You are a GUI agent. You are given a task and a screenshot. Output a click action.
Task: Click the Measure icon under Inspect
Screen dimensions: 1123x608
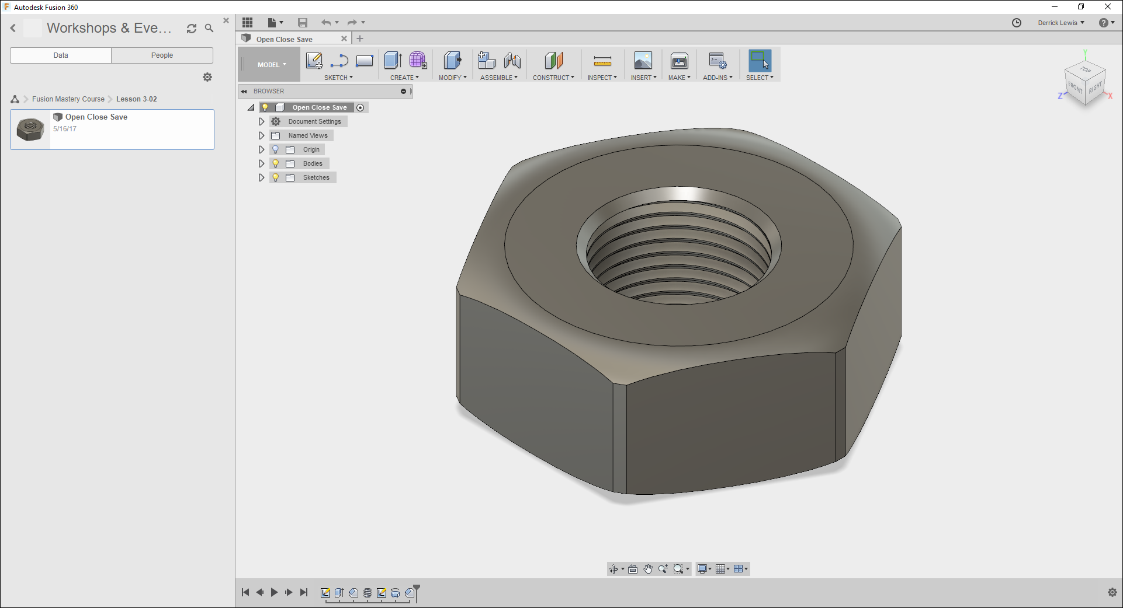602,61
